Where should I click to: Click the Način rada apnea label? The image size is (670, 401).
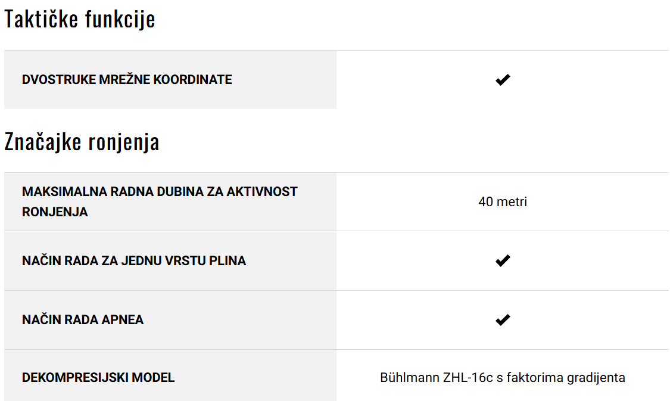coord(83,320)
